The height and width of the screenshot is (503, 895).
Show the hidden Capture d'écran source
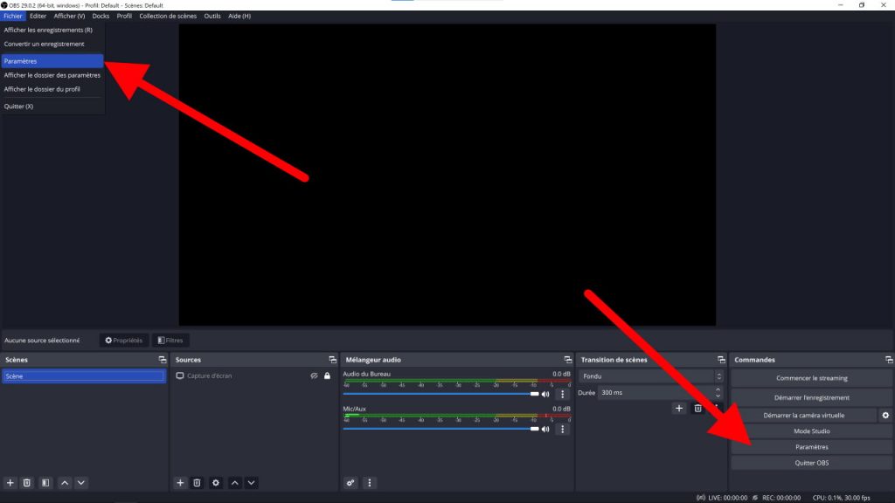coord(314,374)
